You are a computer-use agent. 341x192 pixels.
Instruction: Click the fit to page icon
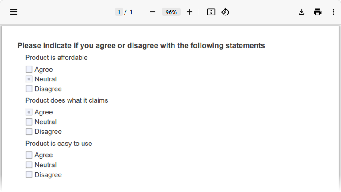pos(211,12)
